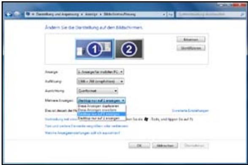Click the Identifizieren button
Image resolution: width=248 pixels, height=165 pixels.
tap(191, 48)
